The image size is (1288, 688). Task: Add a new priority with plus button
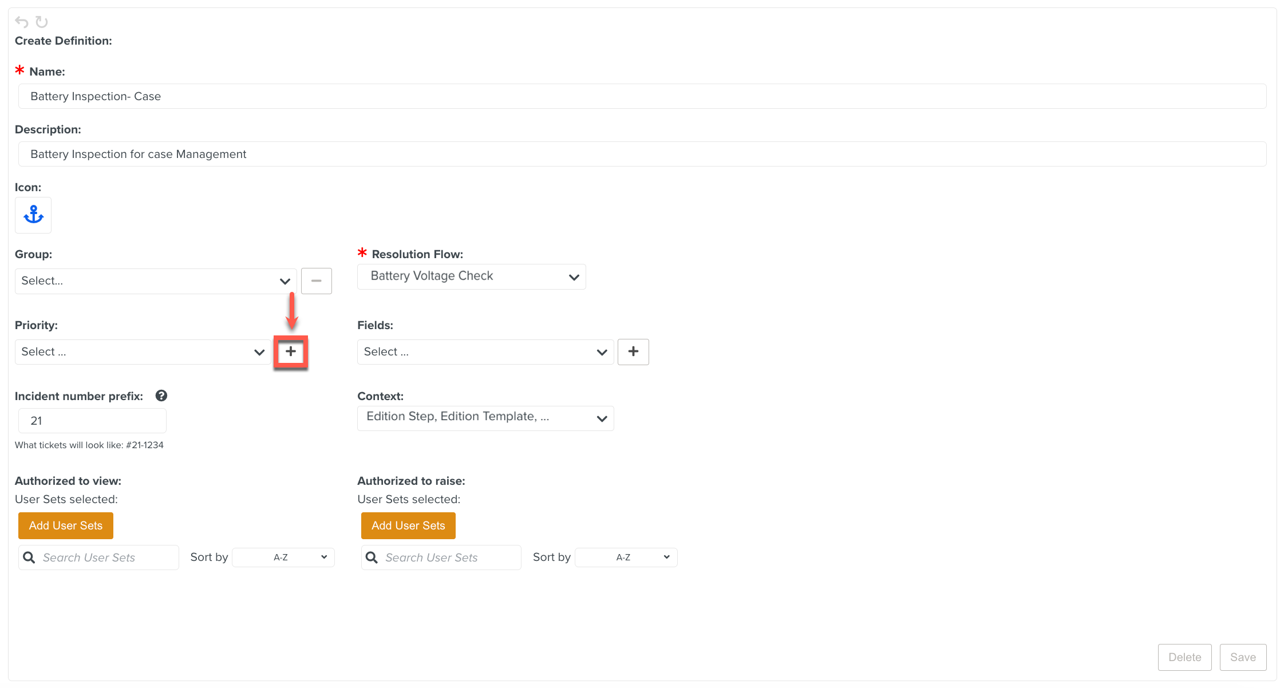click(291, 351)
